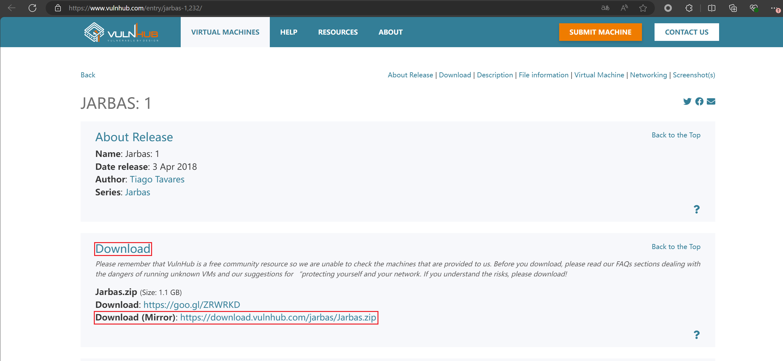Open the Virtual Machines tab

tap(225, 32)
